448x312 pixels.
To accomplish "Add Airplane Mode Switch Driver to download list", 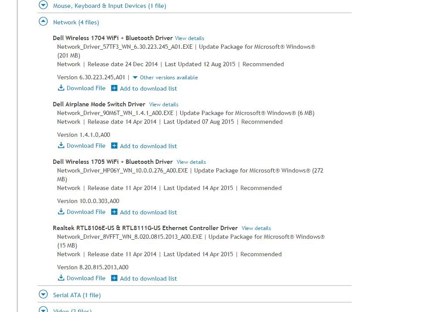I will coord(148,146).
